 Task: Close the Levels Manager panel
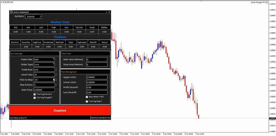[x=109, y=12]
